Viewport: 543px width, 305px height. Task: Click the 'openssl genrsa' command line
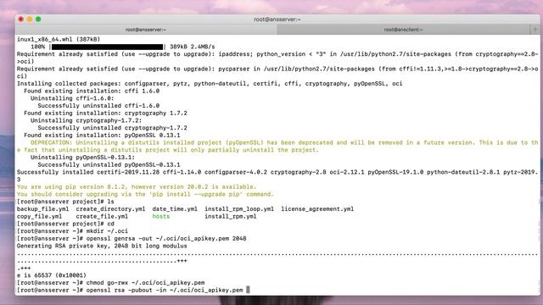pos(132,239)
